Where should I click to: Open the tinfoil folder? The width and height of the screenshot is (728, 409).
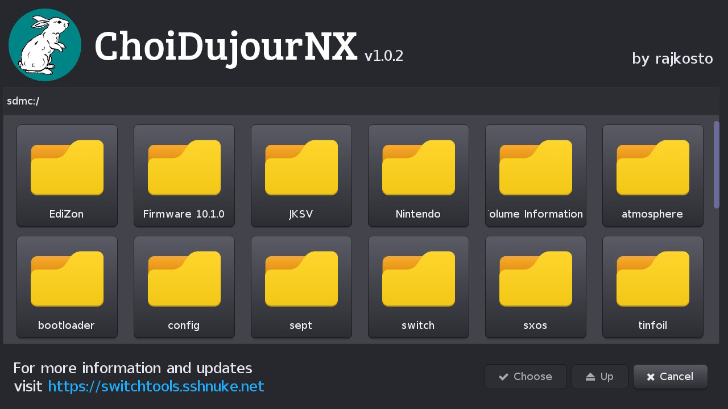pos(653,287)
